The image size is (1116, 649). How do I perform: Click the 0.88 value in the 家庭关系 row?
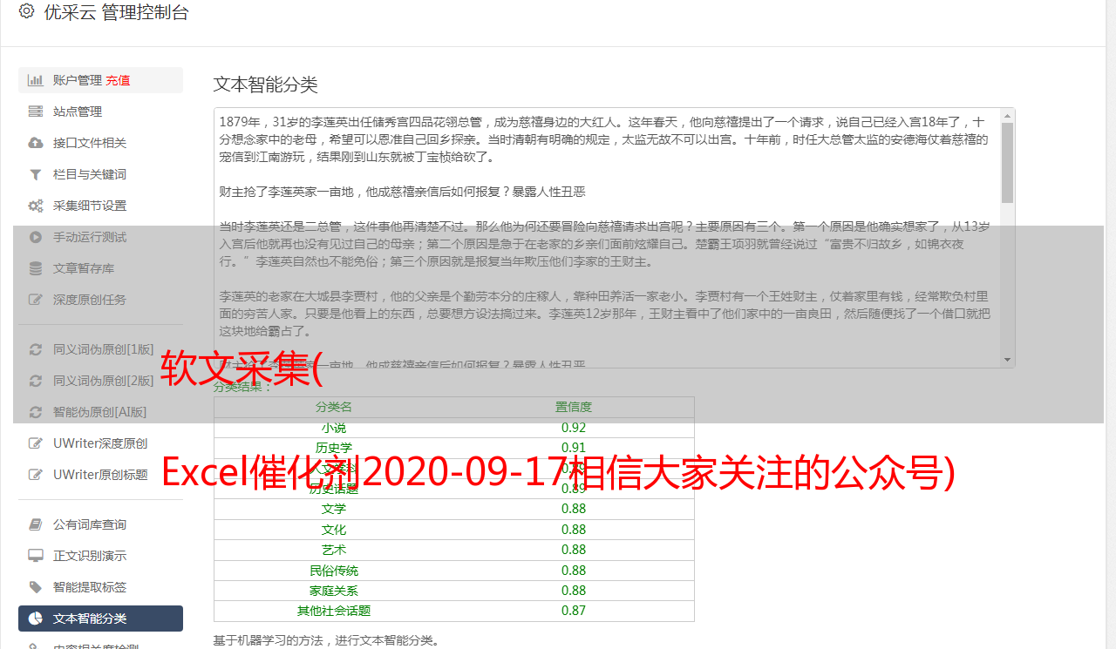(x=574, y=591)
